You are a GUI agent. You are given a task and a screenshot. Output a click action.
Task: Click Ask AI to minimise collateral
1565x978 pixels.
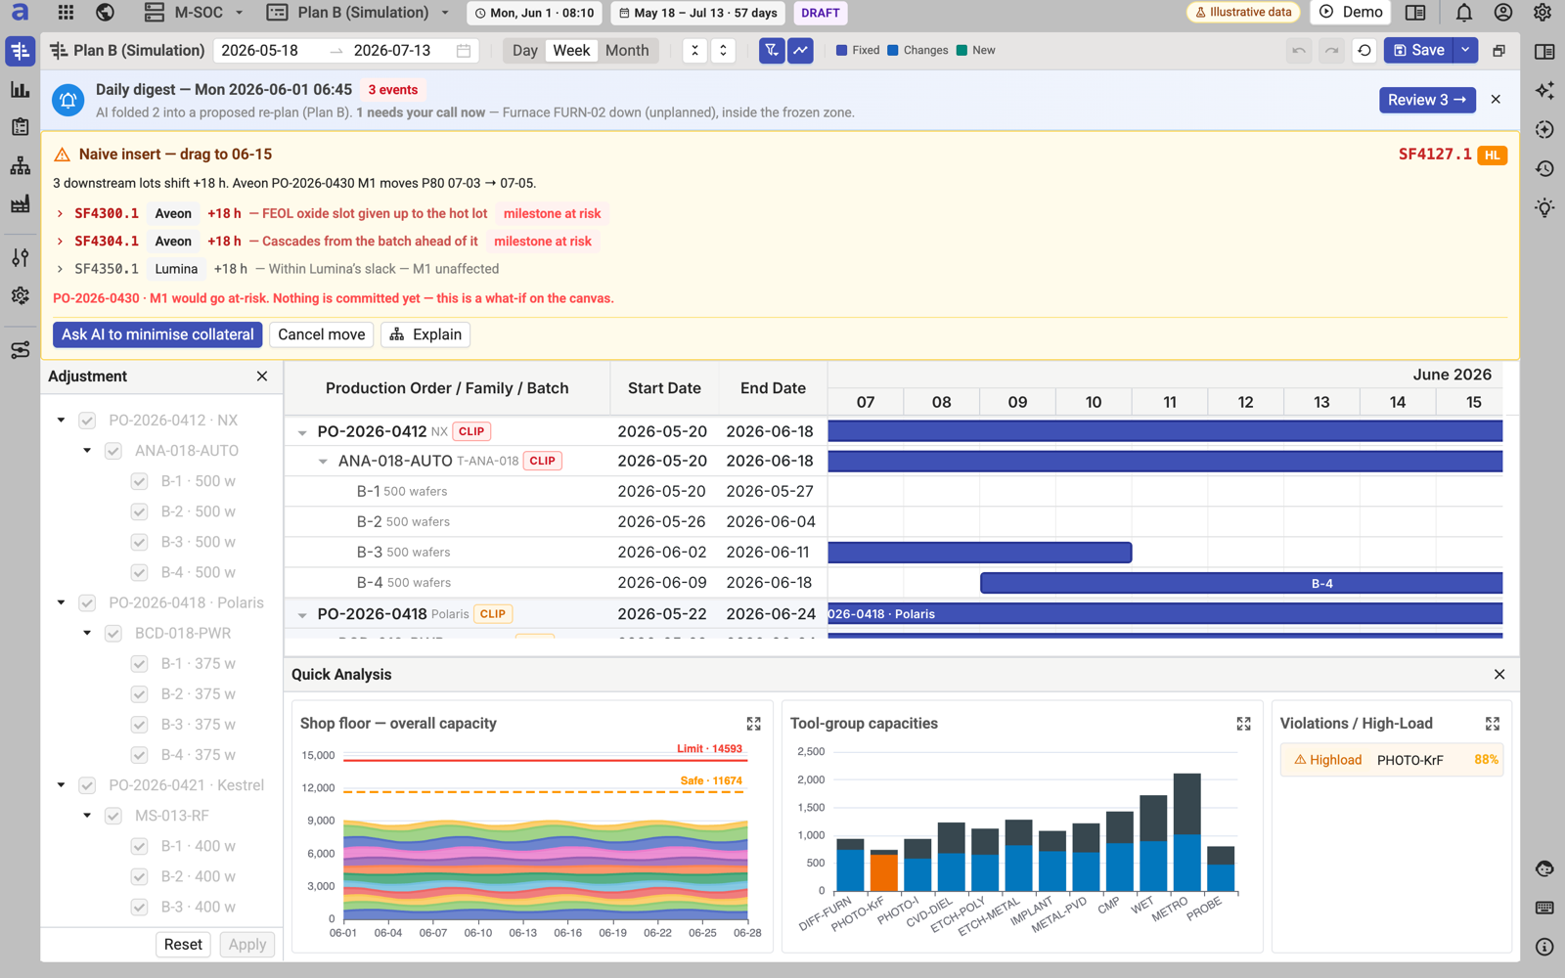pos(157,334)
